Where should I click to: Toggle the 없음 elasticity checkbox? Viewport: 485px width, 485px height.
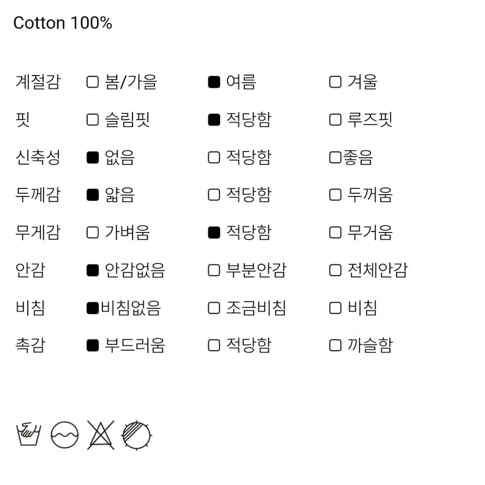click(x=92, y=157)
